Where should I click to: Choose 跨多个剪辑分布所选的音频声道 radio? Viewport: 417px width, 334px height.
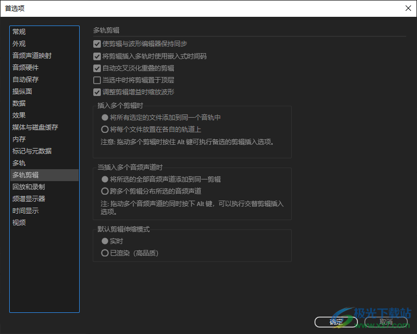[x=105, y=191]
